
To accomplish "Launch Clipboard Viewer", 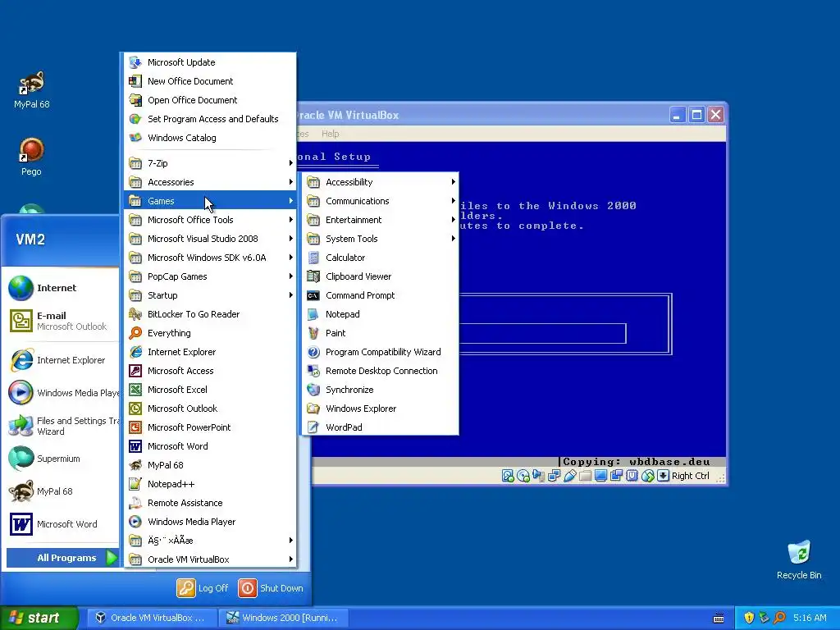I will 380,276.
